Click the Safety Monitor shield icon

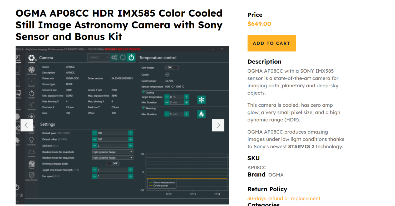[x=31, y=175]
